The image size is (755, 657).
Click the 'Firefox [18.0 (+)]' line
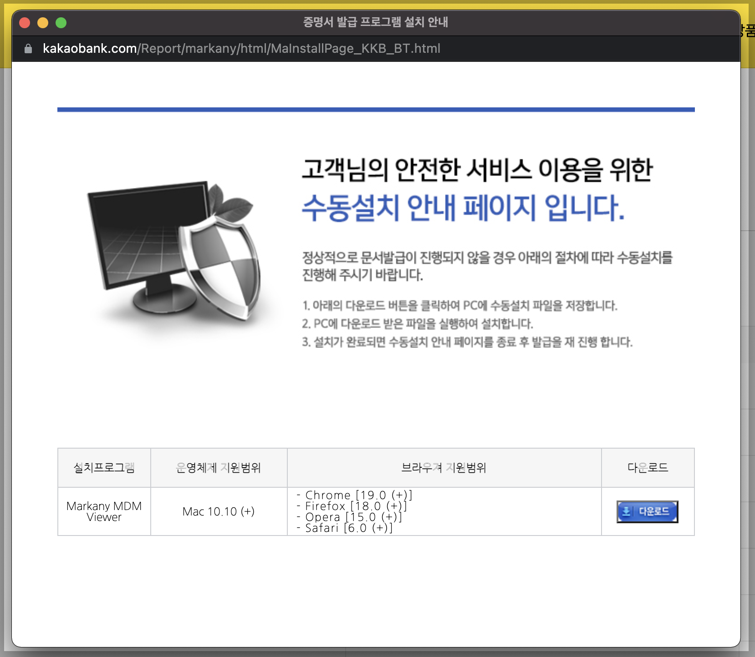click(x=352, y=506)
